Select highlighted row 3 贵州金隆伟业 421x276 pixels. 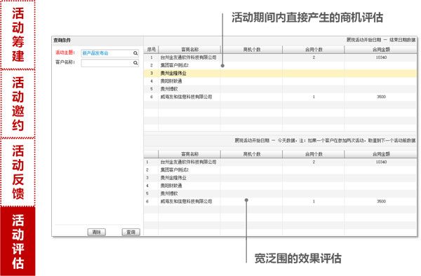click(x=280, y=73)
